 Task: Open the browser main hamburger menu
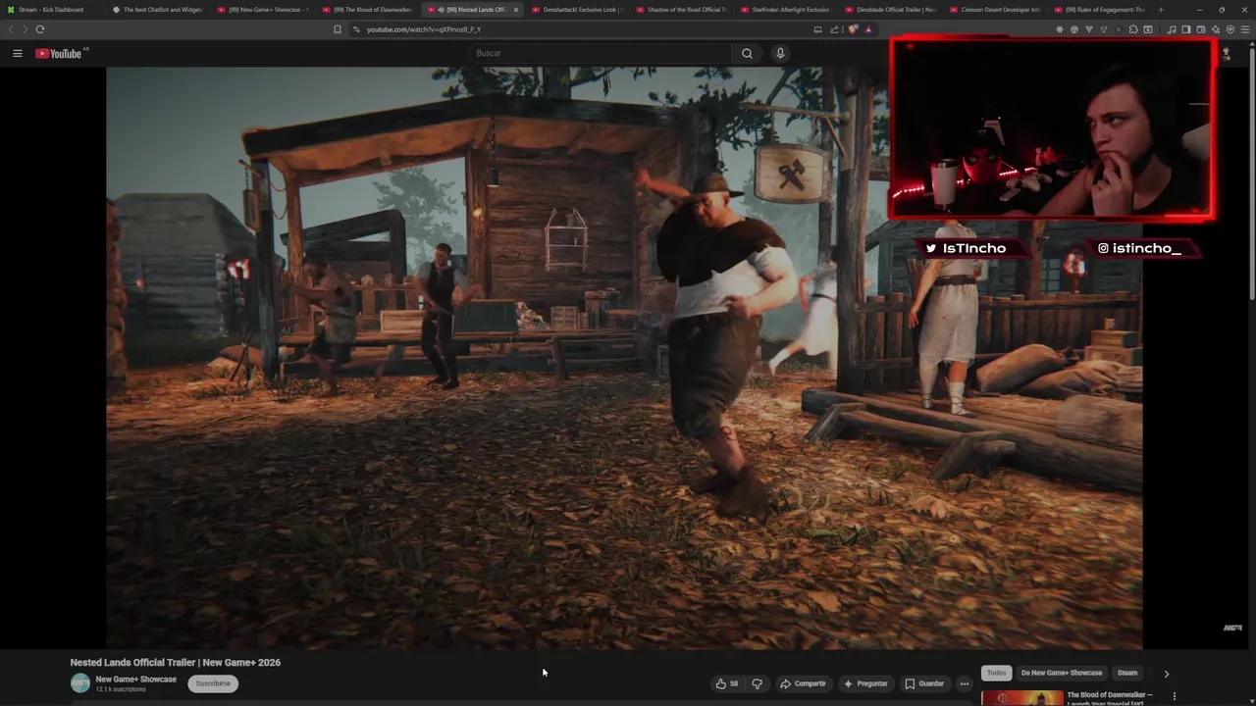tap(1245, 29)
